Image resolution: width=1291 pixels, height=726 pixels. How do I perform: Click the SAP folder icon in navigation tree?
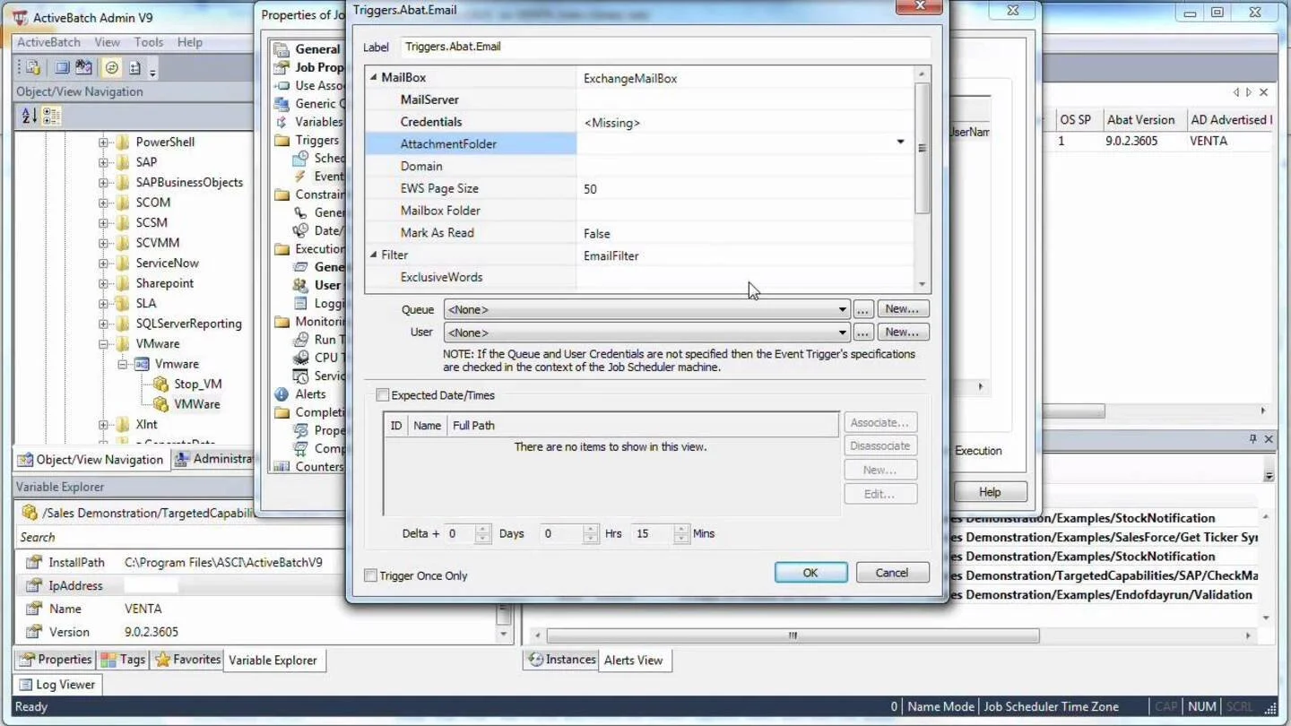click(x=123, y=162)
